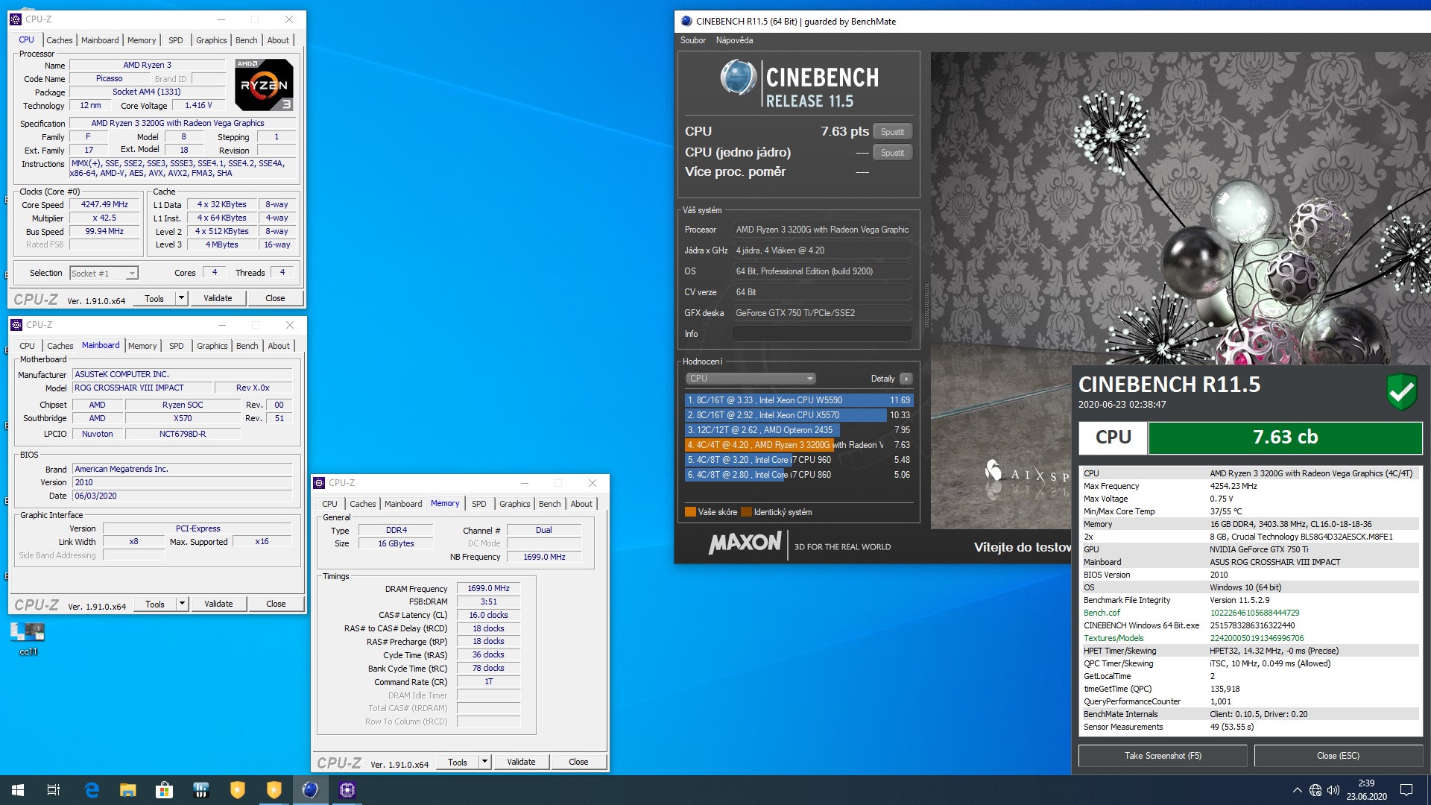1431x805 pixels.
Task: Open the second yellow shield taskbar icon
Action: pyautogui.click(x=274, y=790)
